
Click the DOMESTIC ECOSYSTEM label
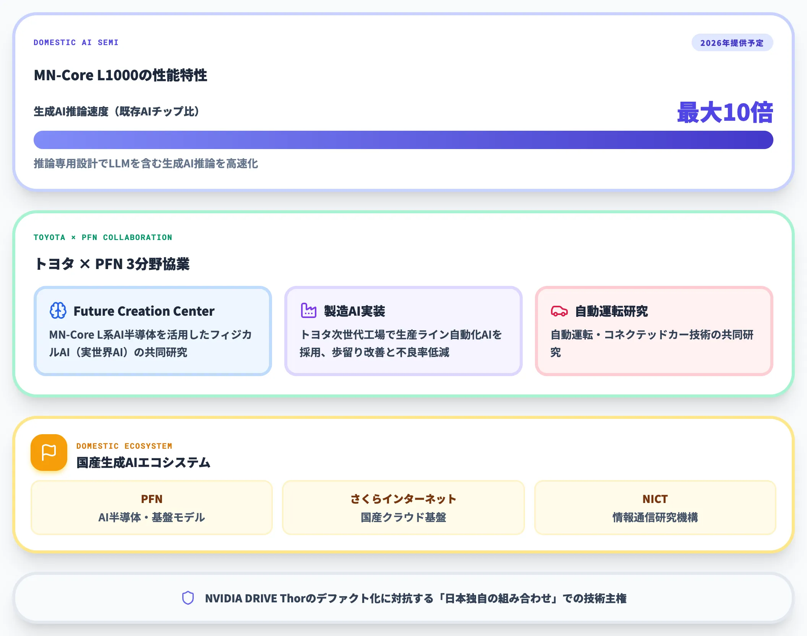coord(124,446)
